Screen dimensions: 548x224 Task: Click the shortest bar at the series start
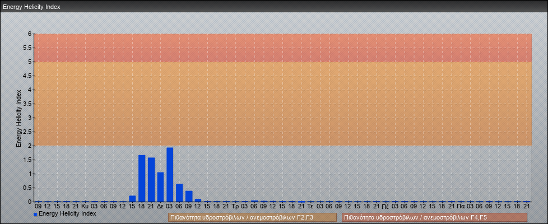point(132,198)
